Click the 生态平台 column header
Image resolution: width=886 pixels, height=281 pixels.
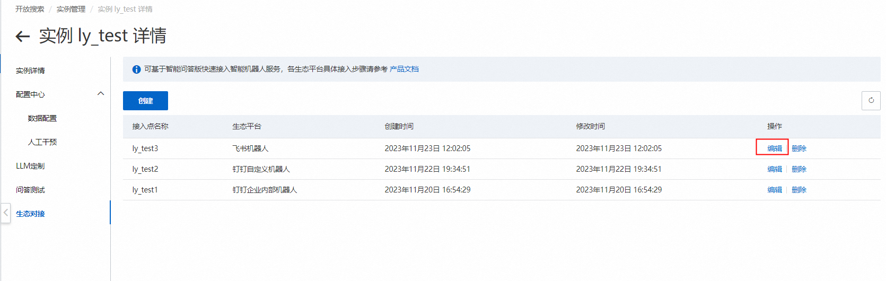click(x=247, y=126)
